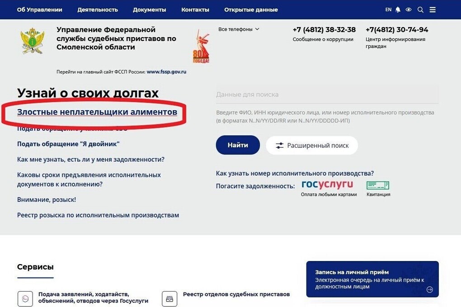Viewport: 461px width, 307px height.
Task: Click the notification bell icon
Action: click(x=398, y=9)
